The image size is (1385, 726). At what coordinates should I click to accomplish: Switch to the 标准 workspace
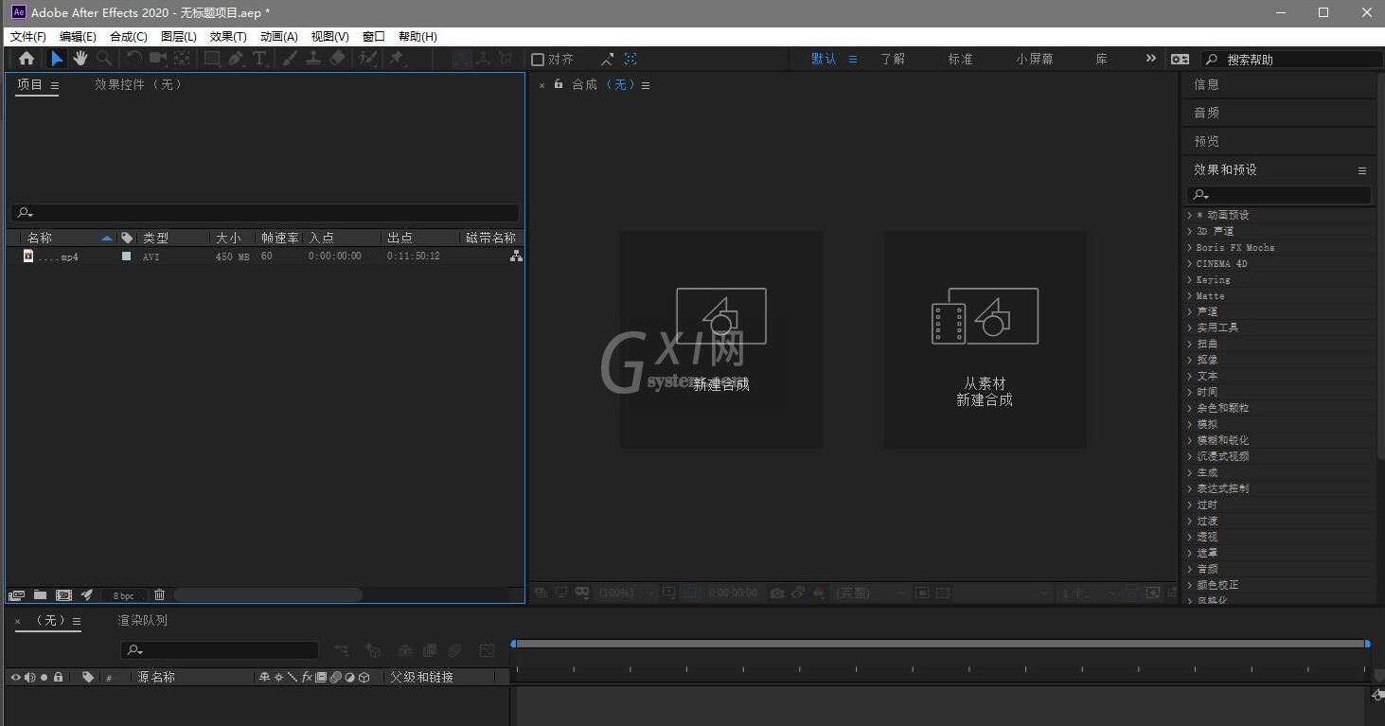click(x=960, y=59)
